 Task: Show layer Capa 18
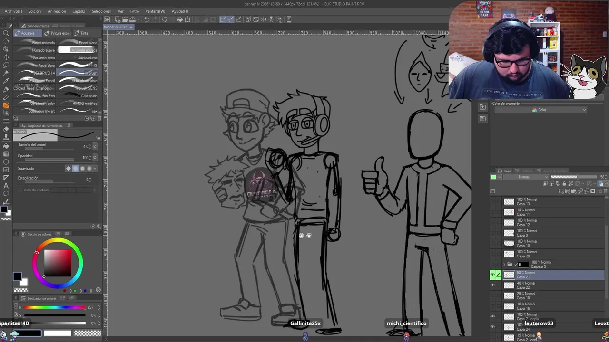(492, 296)
